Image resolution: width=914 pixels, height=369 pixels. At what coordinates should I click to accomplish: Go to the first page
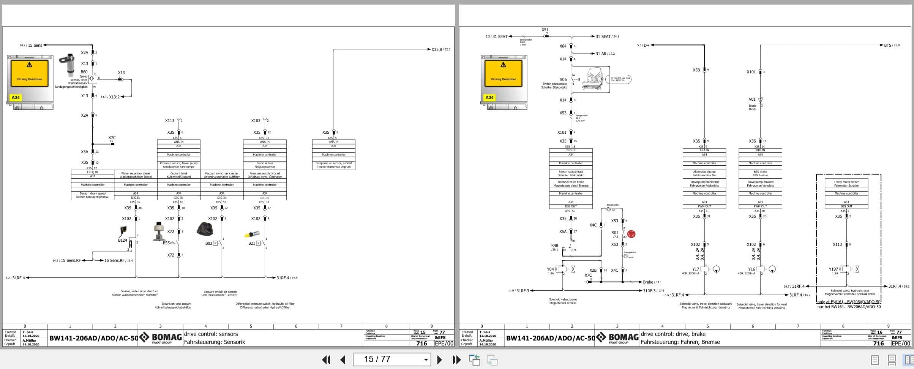[326, 359]
